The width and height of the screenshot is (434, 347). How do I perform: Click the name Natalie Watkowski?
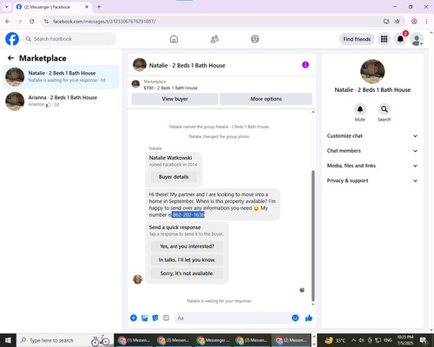170,158
